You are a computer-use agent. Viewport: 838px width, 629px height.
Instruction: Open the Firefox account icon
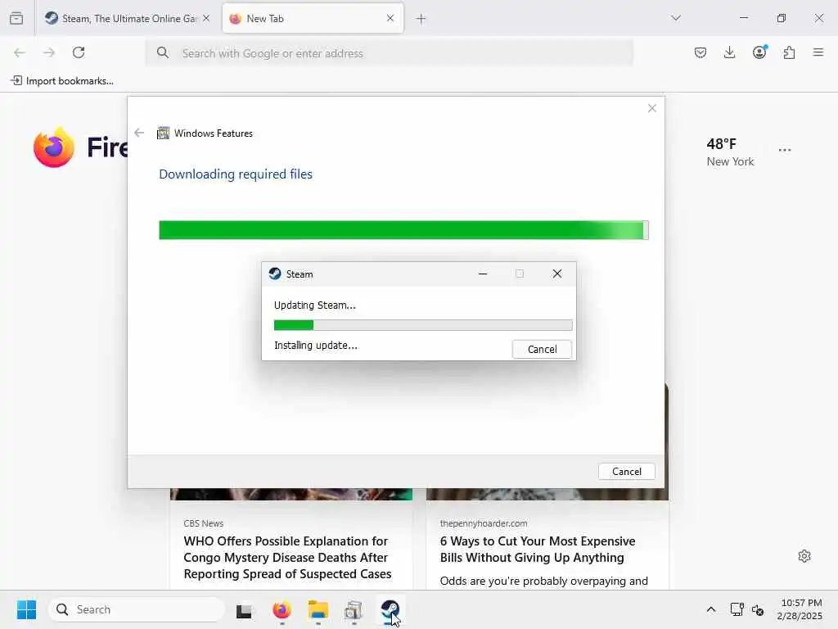[x=759, y=52]
